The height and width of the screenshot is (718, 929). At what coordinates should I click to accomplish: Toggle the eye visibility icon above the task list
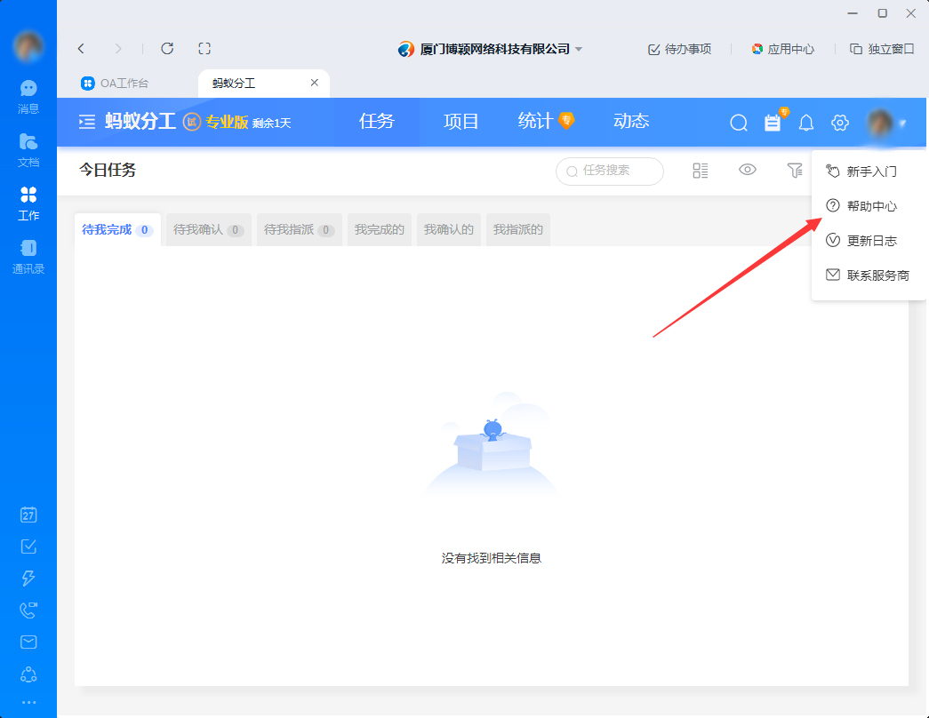click(748, 170)
